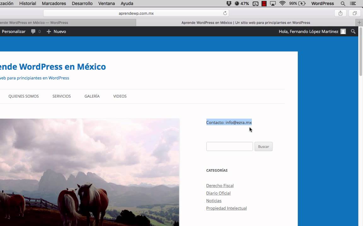Open the 47% usage monitor status icon
Screen dimensions: 363x226
coord(242,3)
